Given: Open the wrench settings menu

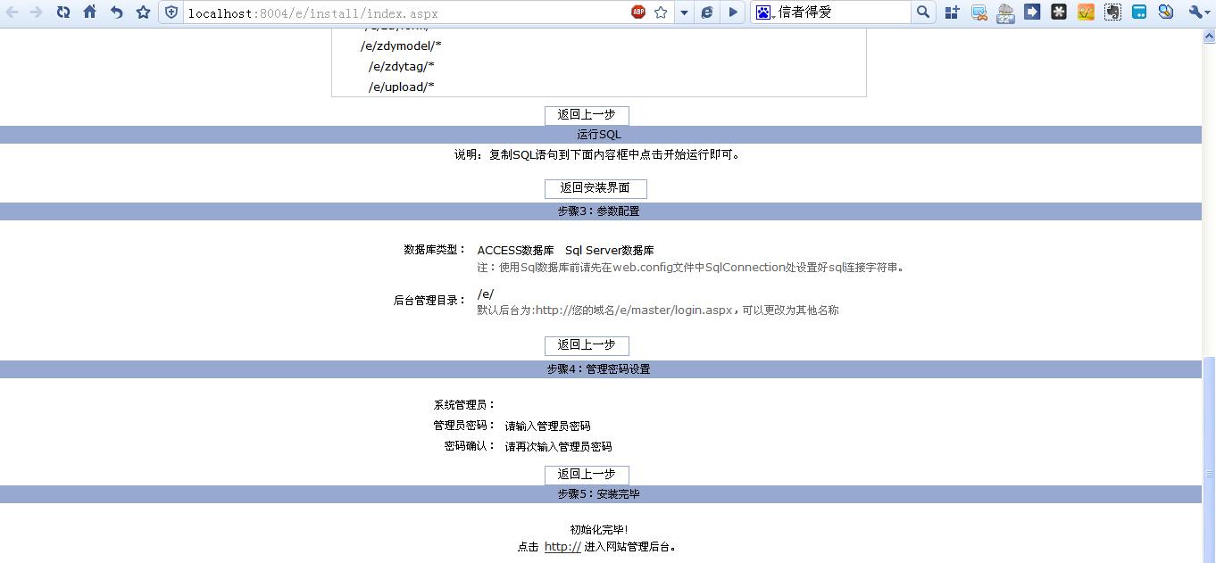Looking at the screenshot, I should click(1196, 12).
